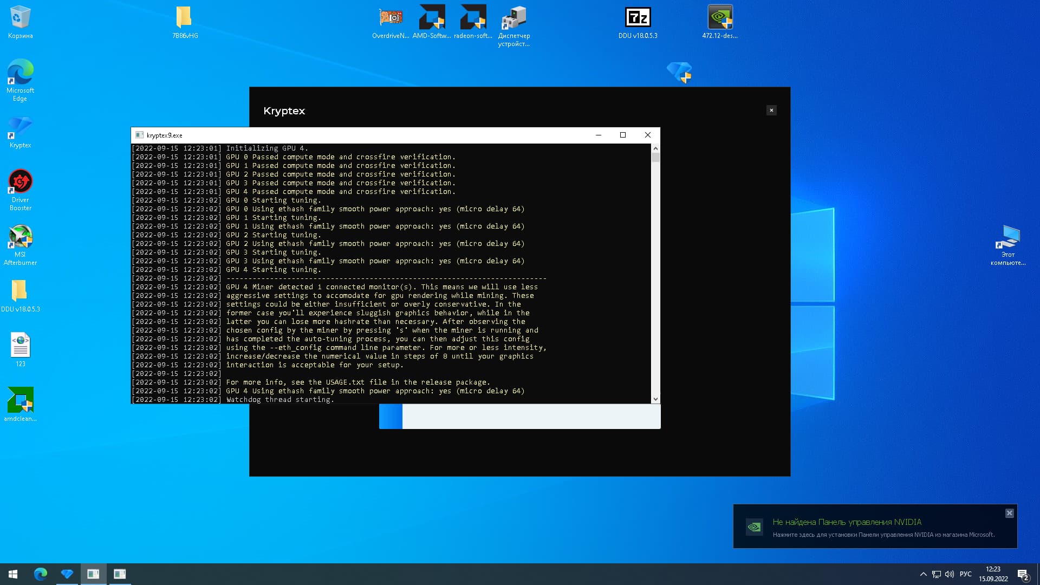
Task: Click the console scrollbar up arrow
Action: click(655, 148)
